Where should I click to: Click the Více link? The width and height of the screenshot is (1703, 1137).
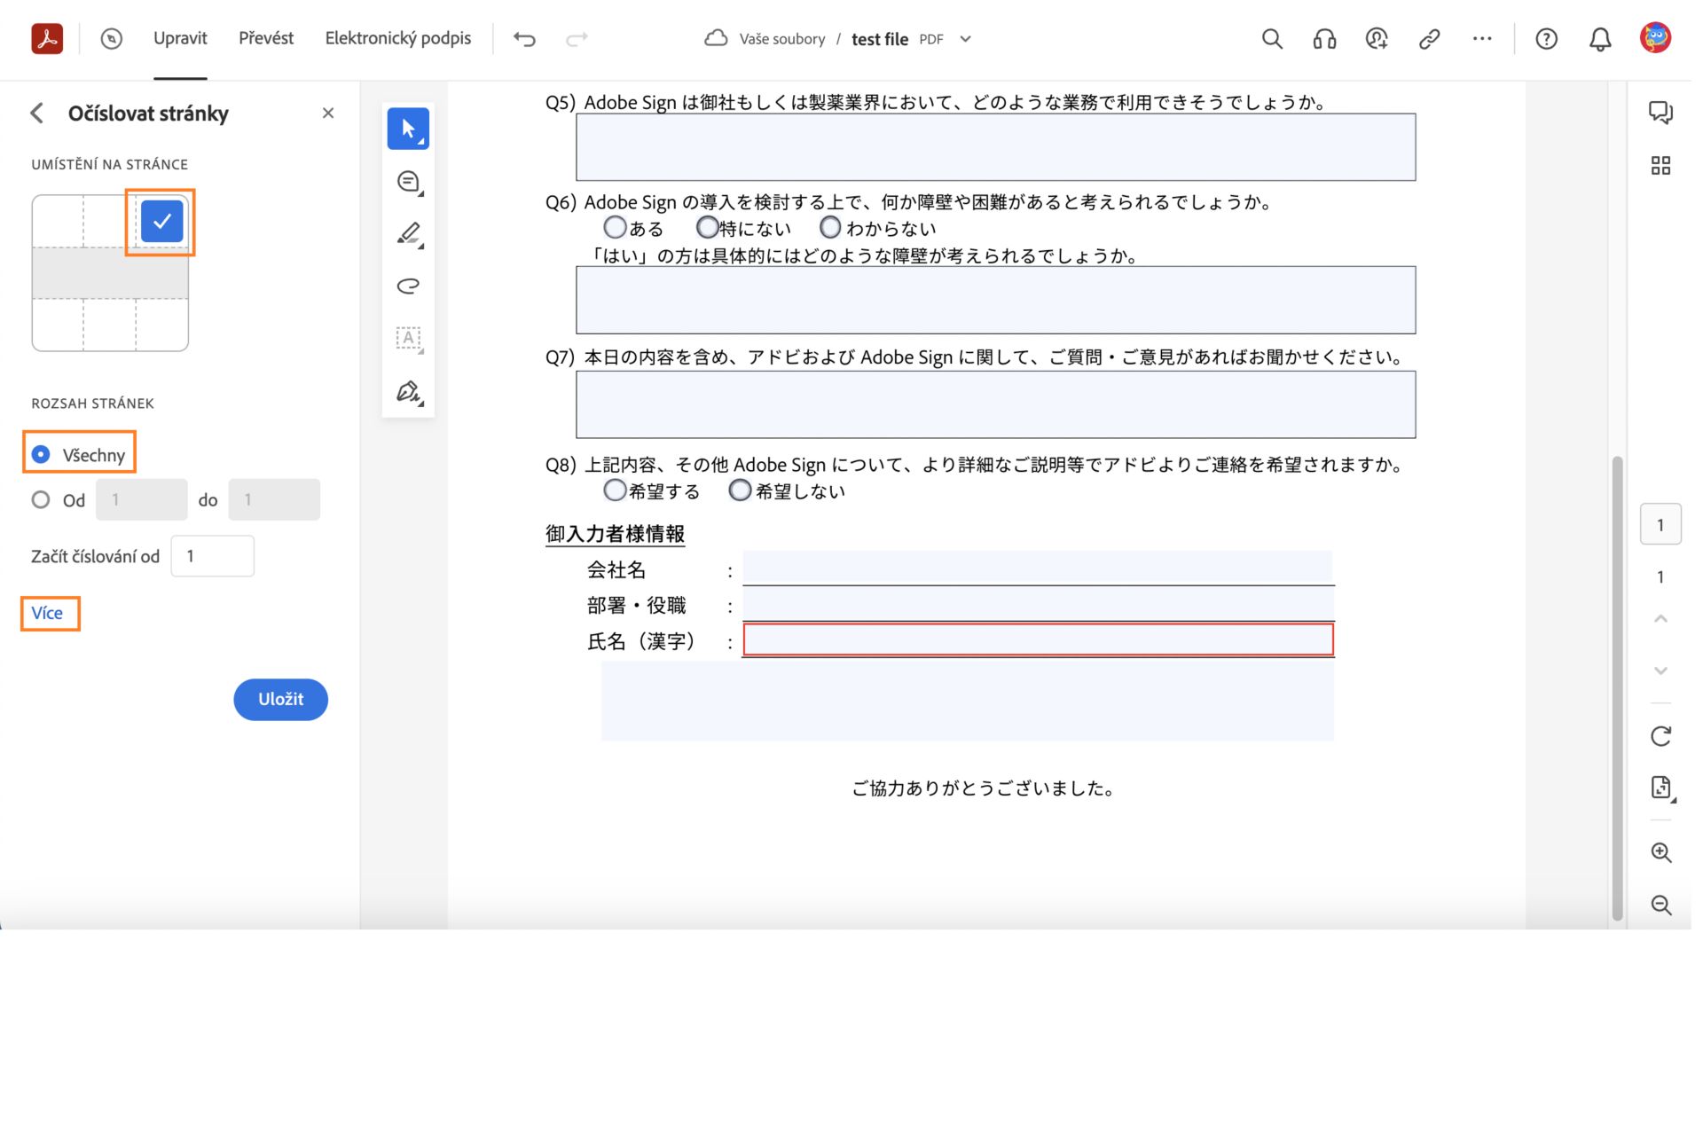click(x=47, y=614)
